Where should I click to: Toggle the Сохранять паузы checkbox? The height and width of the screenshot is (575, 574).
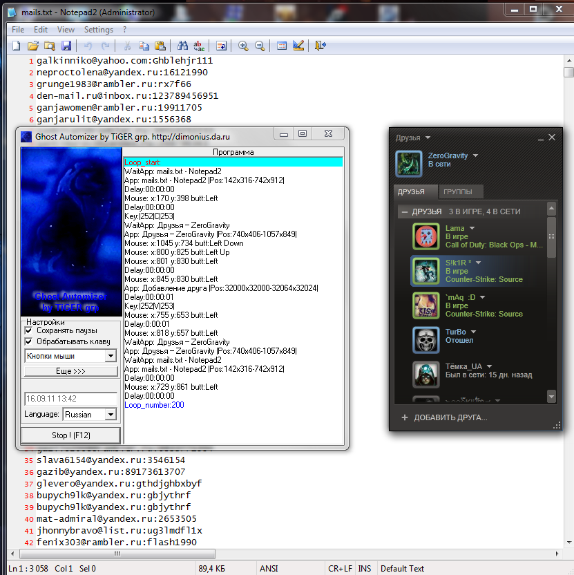point(28,330)
